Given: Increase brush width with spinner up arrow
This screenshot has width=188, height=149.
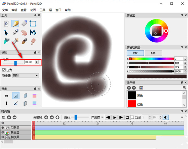Looking at the screenshot, I should [38, 62].
